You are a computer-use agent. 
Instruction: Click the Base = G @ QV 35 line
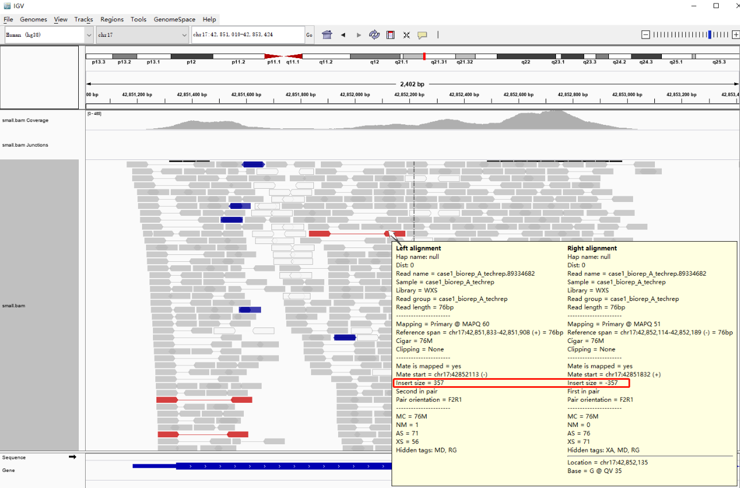[x=595, y=471]
